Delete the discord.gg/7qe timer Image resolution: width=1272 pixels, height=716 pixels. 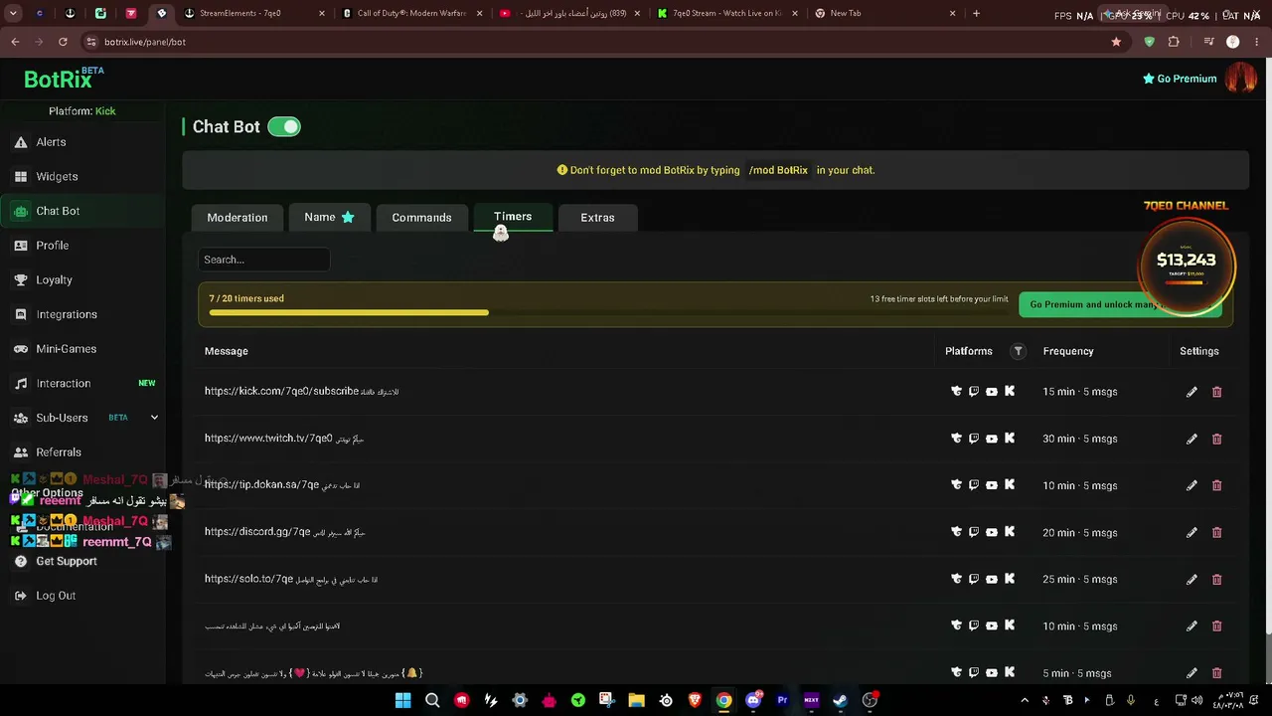[1216, 532]
